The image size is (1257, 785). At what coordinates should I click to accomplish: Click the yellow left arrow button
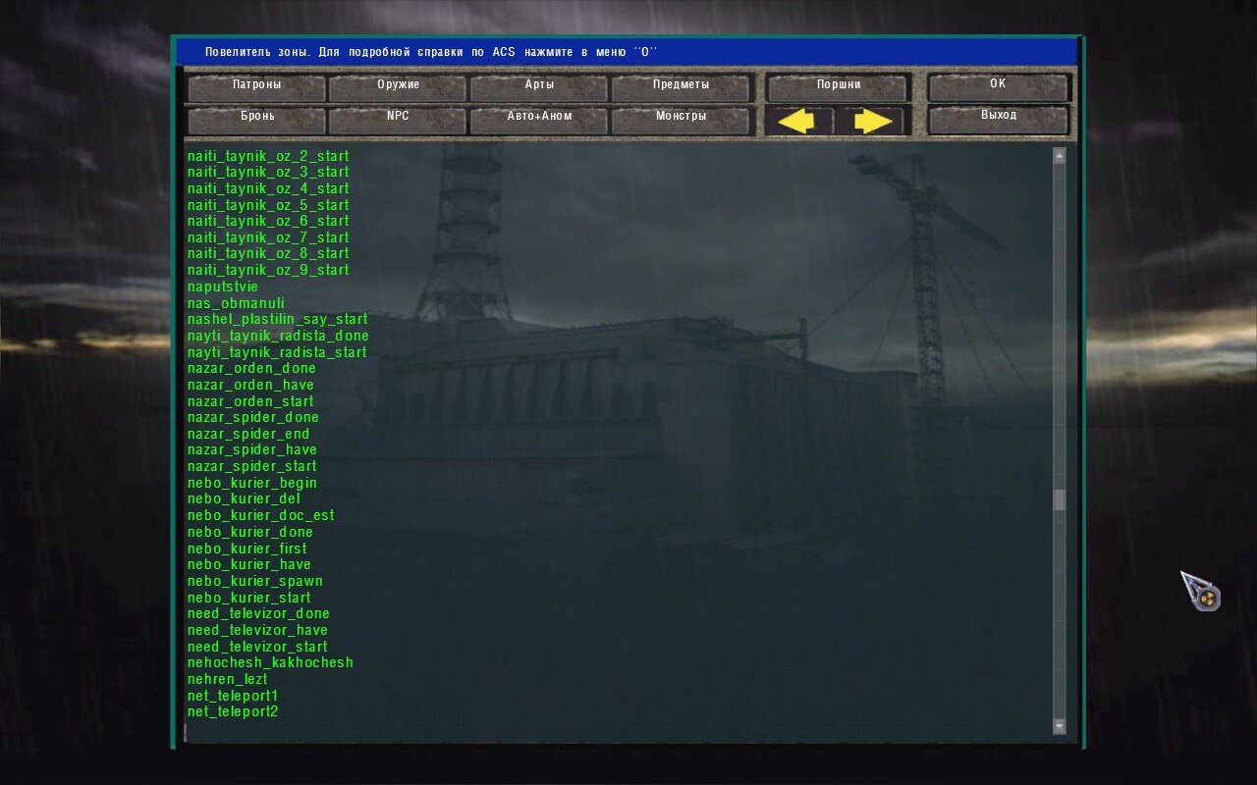pyautogui.click(x=797, y=121)
